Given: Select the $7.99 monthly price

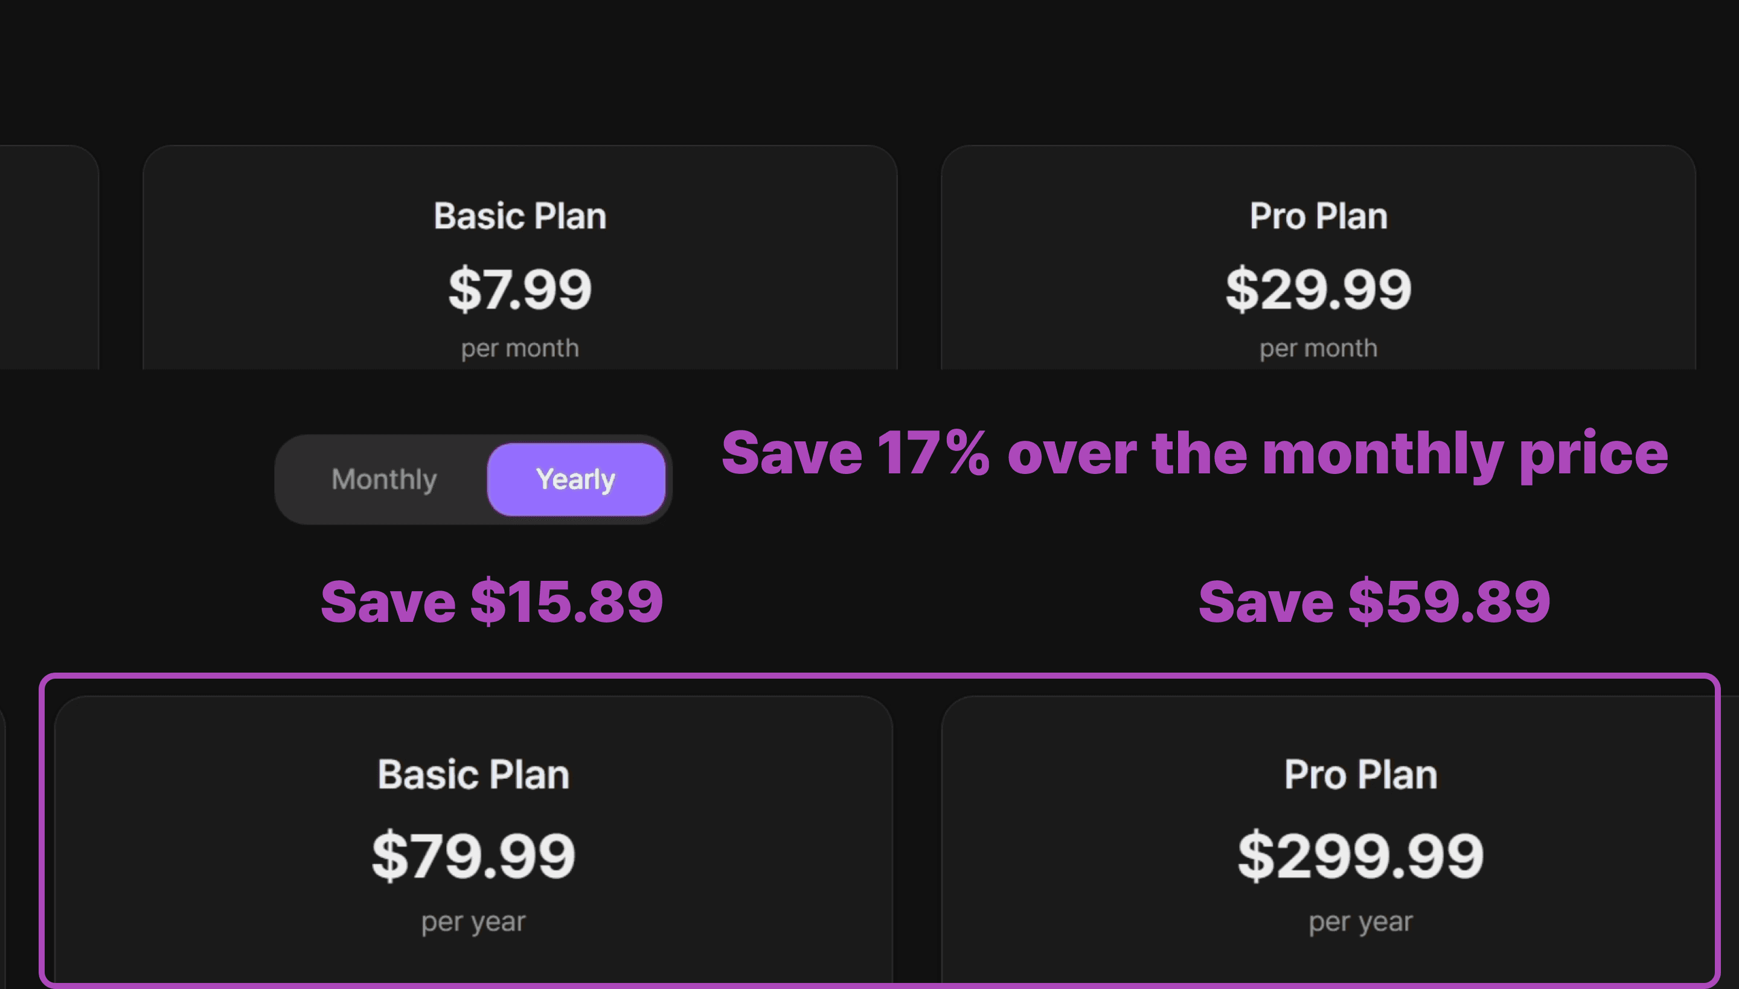Looking at the screenshot, I should [520, 289].
